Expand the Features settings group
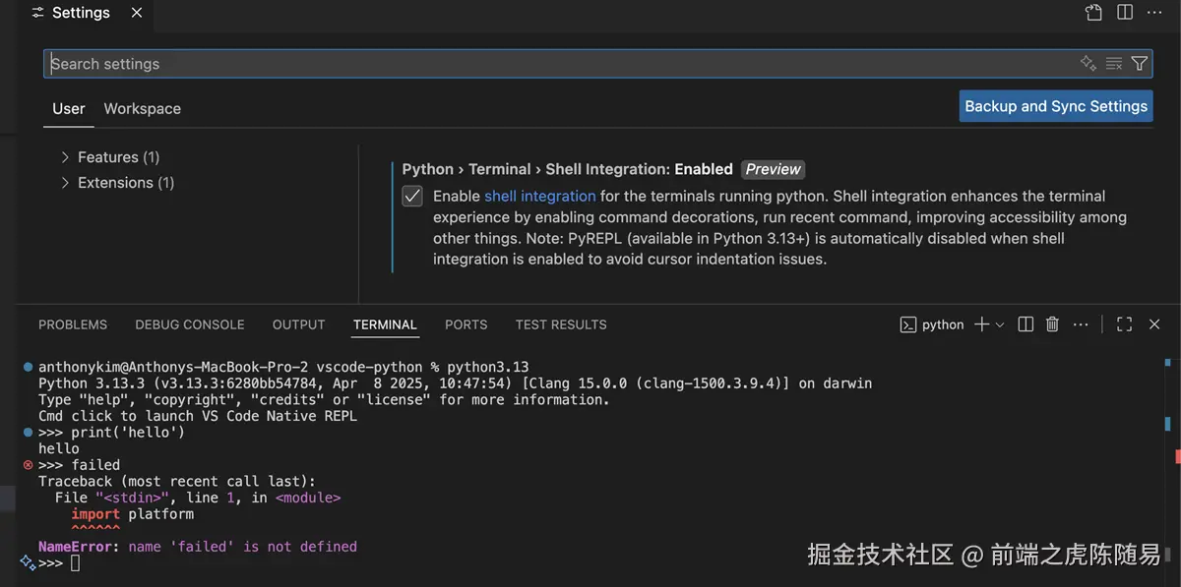The width and height of the screenshot is (1181, 587). tap(66, 157)
